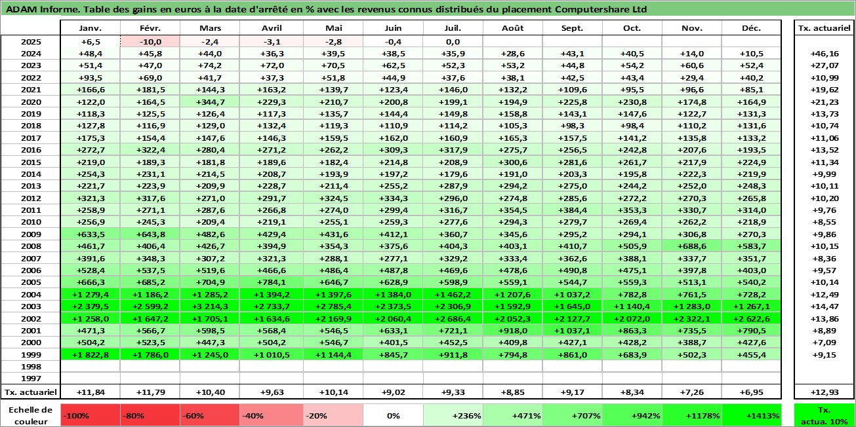Viewport: 856px width, 427px height.
Task: Pick the +1413% bright green swatch
Action: [752, 415]
